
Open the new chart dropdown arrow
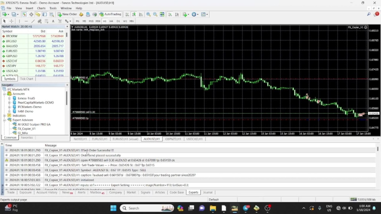pyautogui.click(x=8, y=14)
